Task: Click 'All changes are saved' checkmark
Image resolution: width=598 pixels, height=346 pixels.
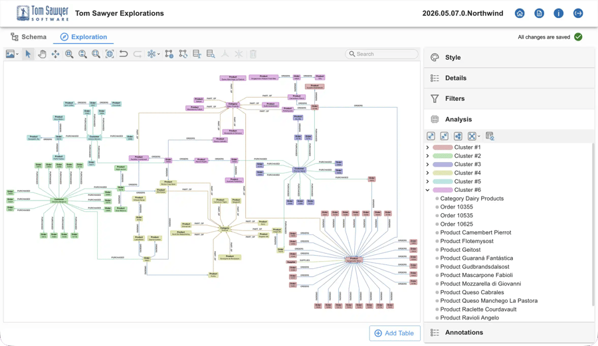Action: 578,37
